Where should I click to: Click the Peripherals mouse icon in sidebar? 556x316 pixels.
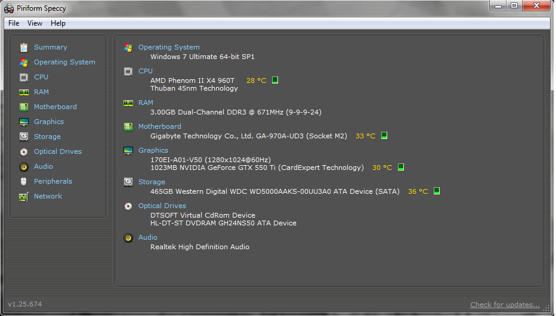click(x=24, y=182)
